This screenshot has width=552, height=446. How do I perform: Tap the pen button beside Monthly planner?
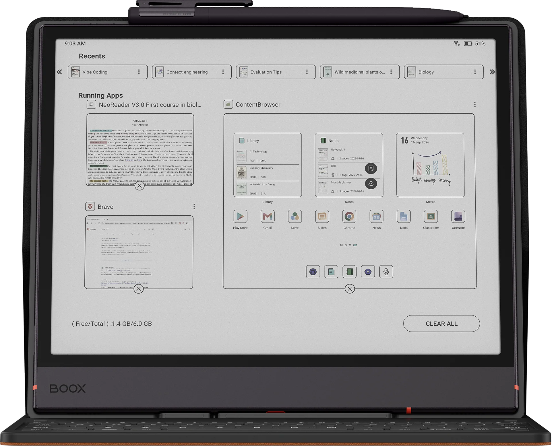coord(371,184)
